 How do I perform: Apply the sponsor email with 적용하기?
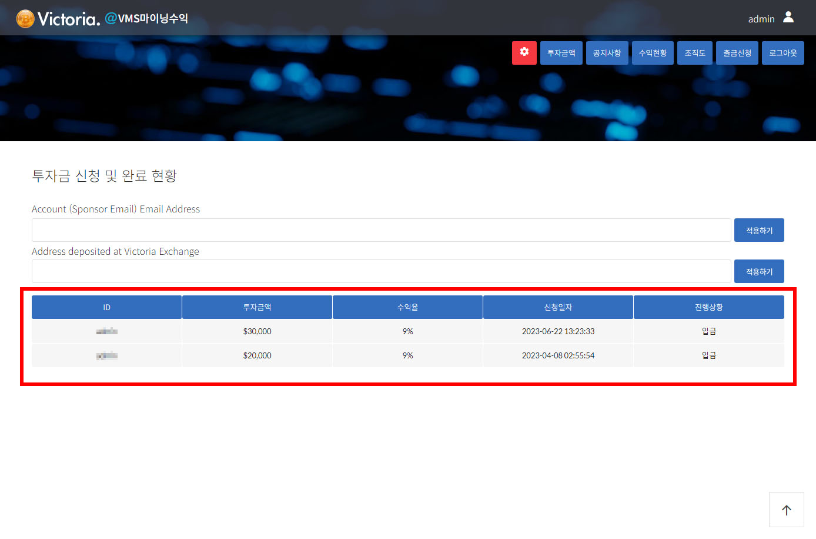point(758,230)
